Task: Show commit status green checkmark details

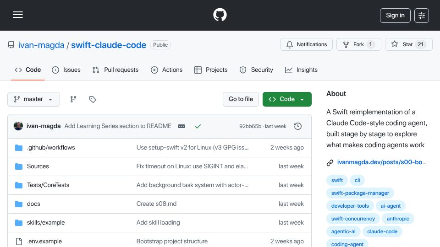Action: (x=198, y=126)
